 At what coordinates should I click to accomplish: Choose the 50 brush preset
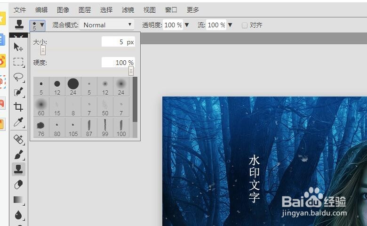point(105,107)
